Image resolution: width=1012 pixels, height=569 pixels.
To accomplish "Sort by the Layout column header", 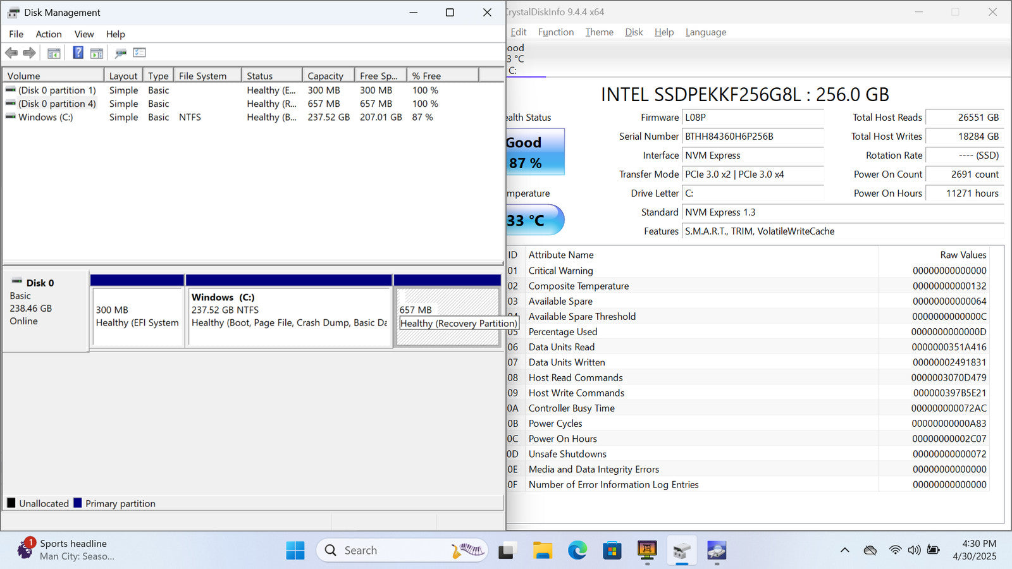I will pyautogui.click(x=123, y=76).
